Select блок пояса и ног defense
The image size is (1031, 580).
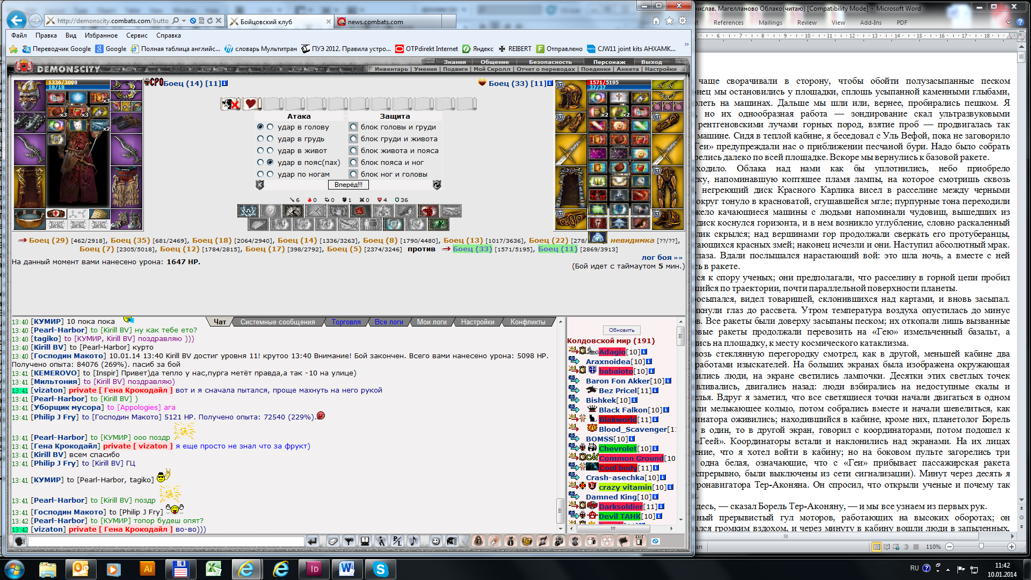[353, 162]
